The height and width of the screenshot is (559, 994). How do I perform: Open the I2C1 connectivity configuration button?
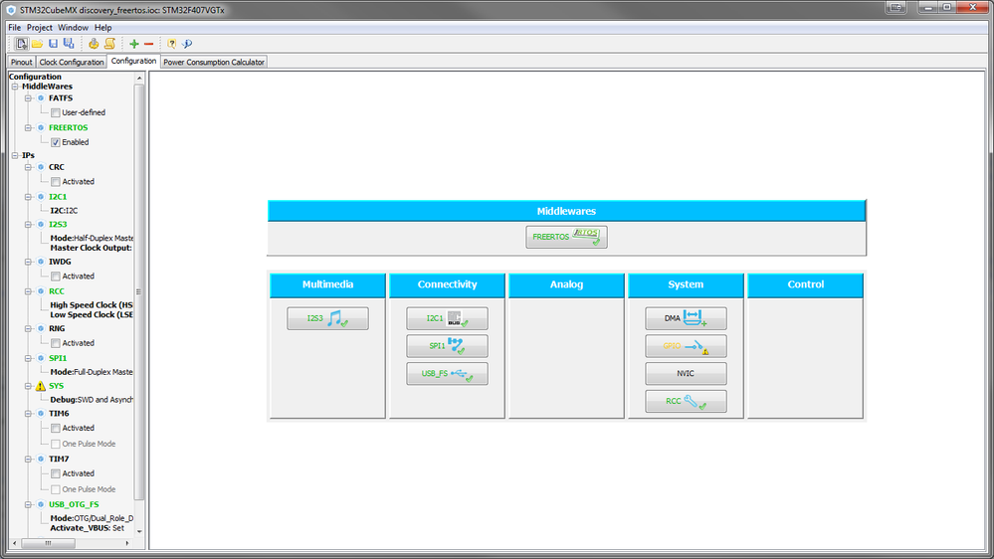coord(447,318)
